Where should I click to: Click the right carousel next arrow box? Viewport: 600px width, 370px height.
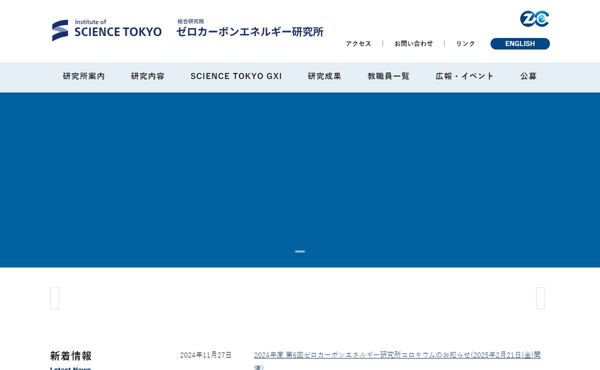pyautogui.click(x=540, y=298)
